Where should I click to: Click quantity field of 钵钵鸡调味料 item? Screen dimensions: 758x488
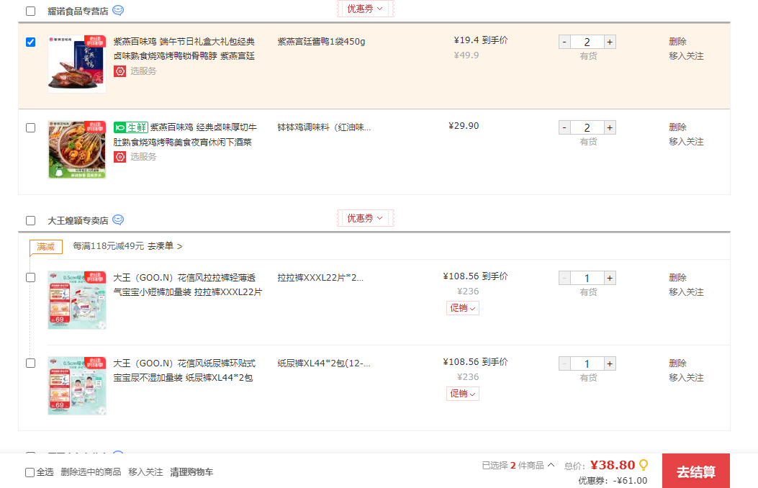587,127
